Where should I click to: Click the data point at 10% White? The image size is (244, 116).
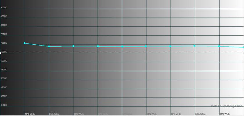tap(25, 43)
